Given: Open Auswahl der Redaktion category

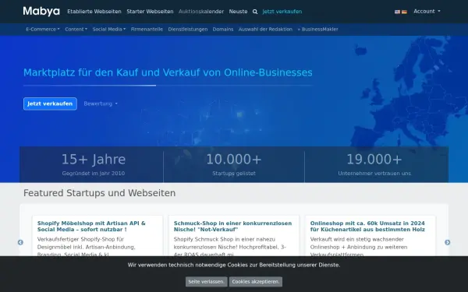Looking at the screenshot, I should (x=265, y=30).
